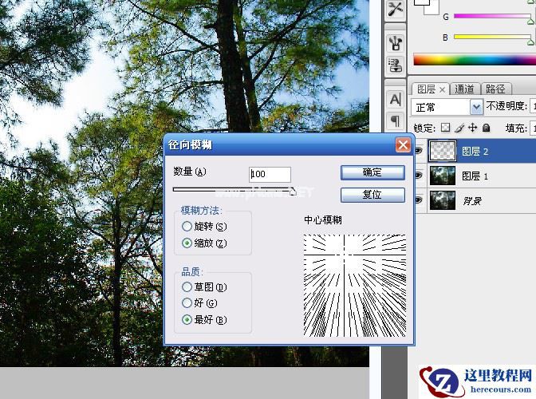This screenshot has width=536, height=399.
Task: Click the lock transparent pixels icon
Action: [x=445, y=128]
